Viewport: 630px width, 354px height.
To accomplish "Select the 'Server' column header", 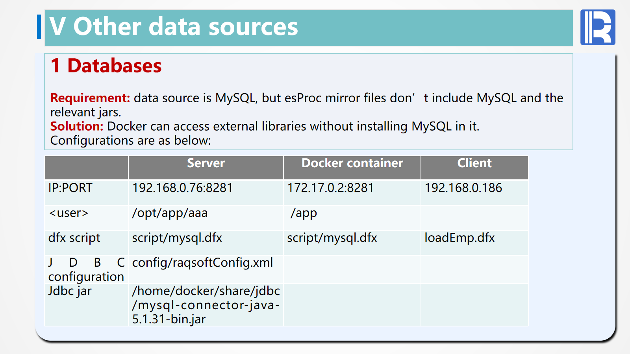I will click(x=206, y=163).
